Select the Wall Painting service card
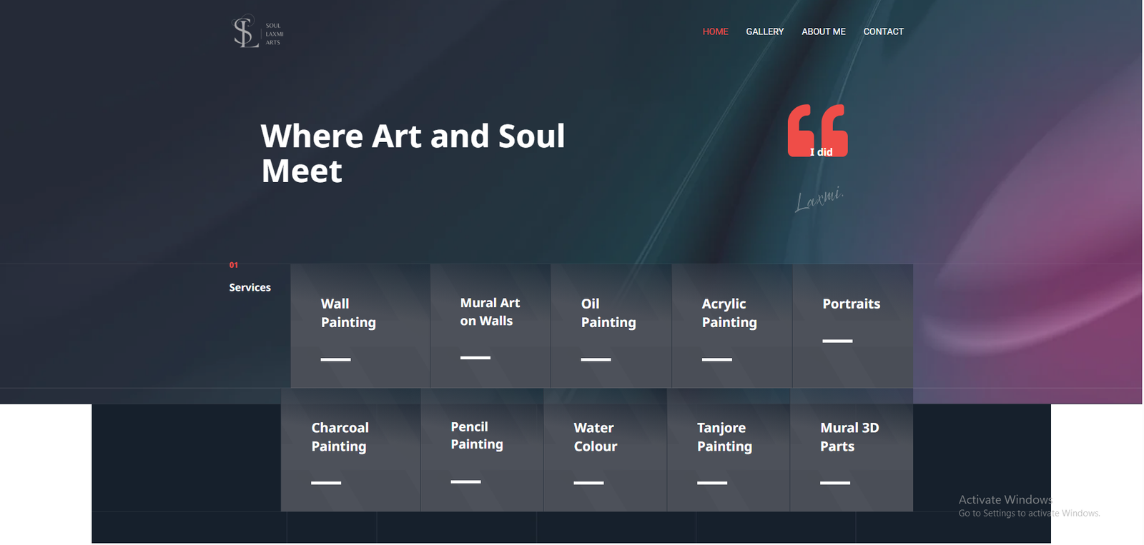This screenshot has width=1144, height=545. pyautogui.click(x=360, y=326)
